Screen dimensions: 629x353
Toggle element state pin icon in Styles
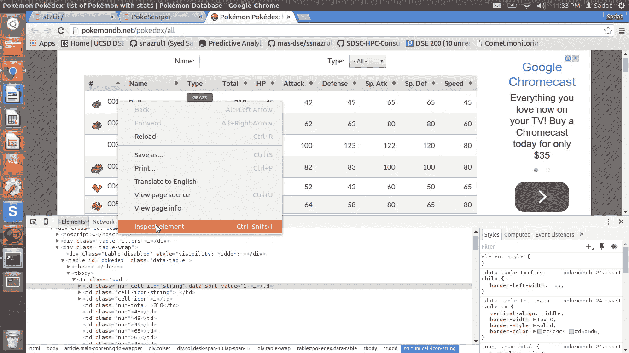coord(602,247)
